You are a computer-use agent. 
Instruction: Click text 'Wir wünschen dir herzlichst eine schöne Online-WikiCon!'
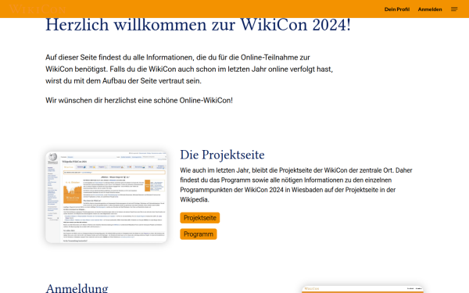pyautogui.click(x=139, y=101)
